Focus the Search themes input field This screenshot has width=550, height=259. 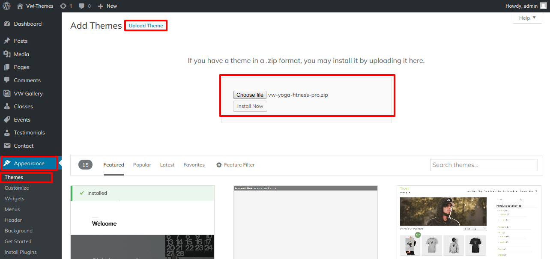click(x=484, y=165)
